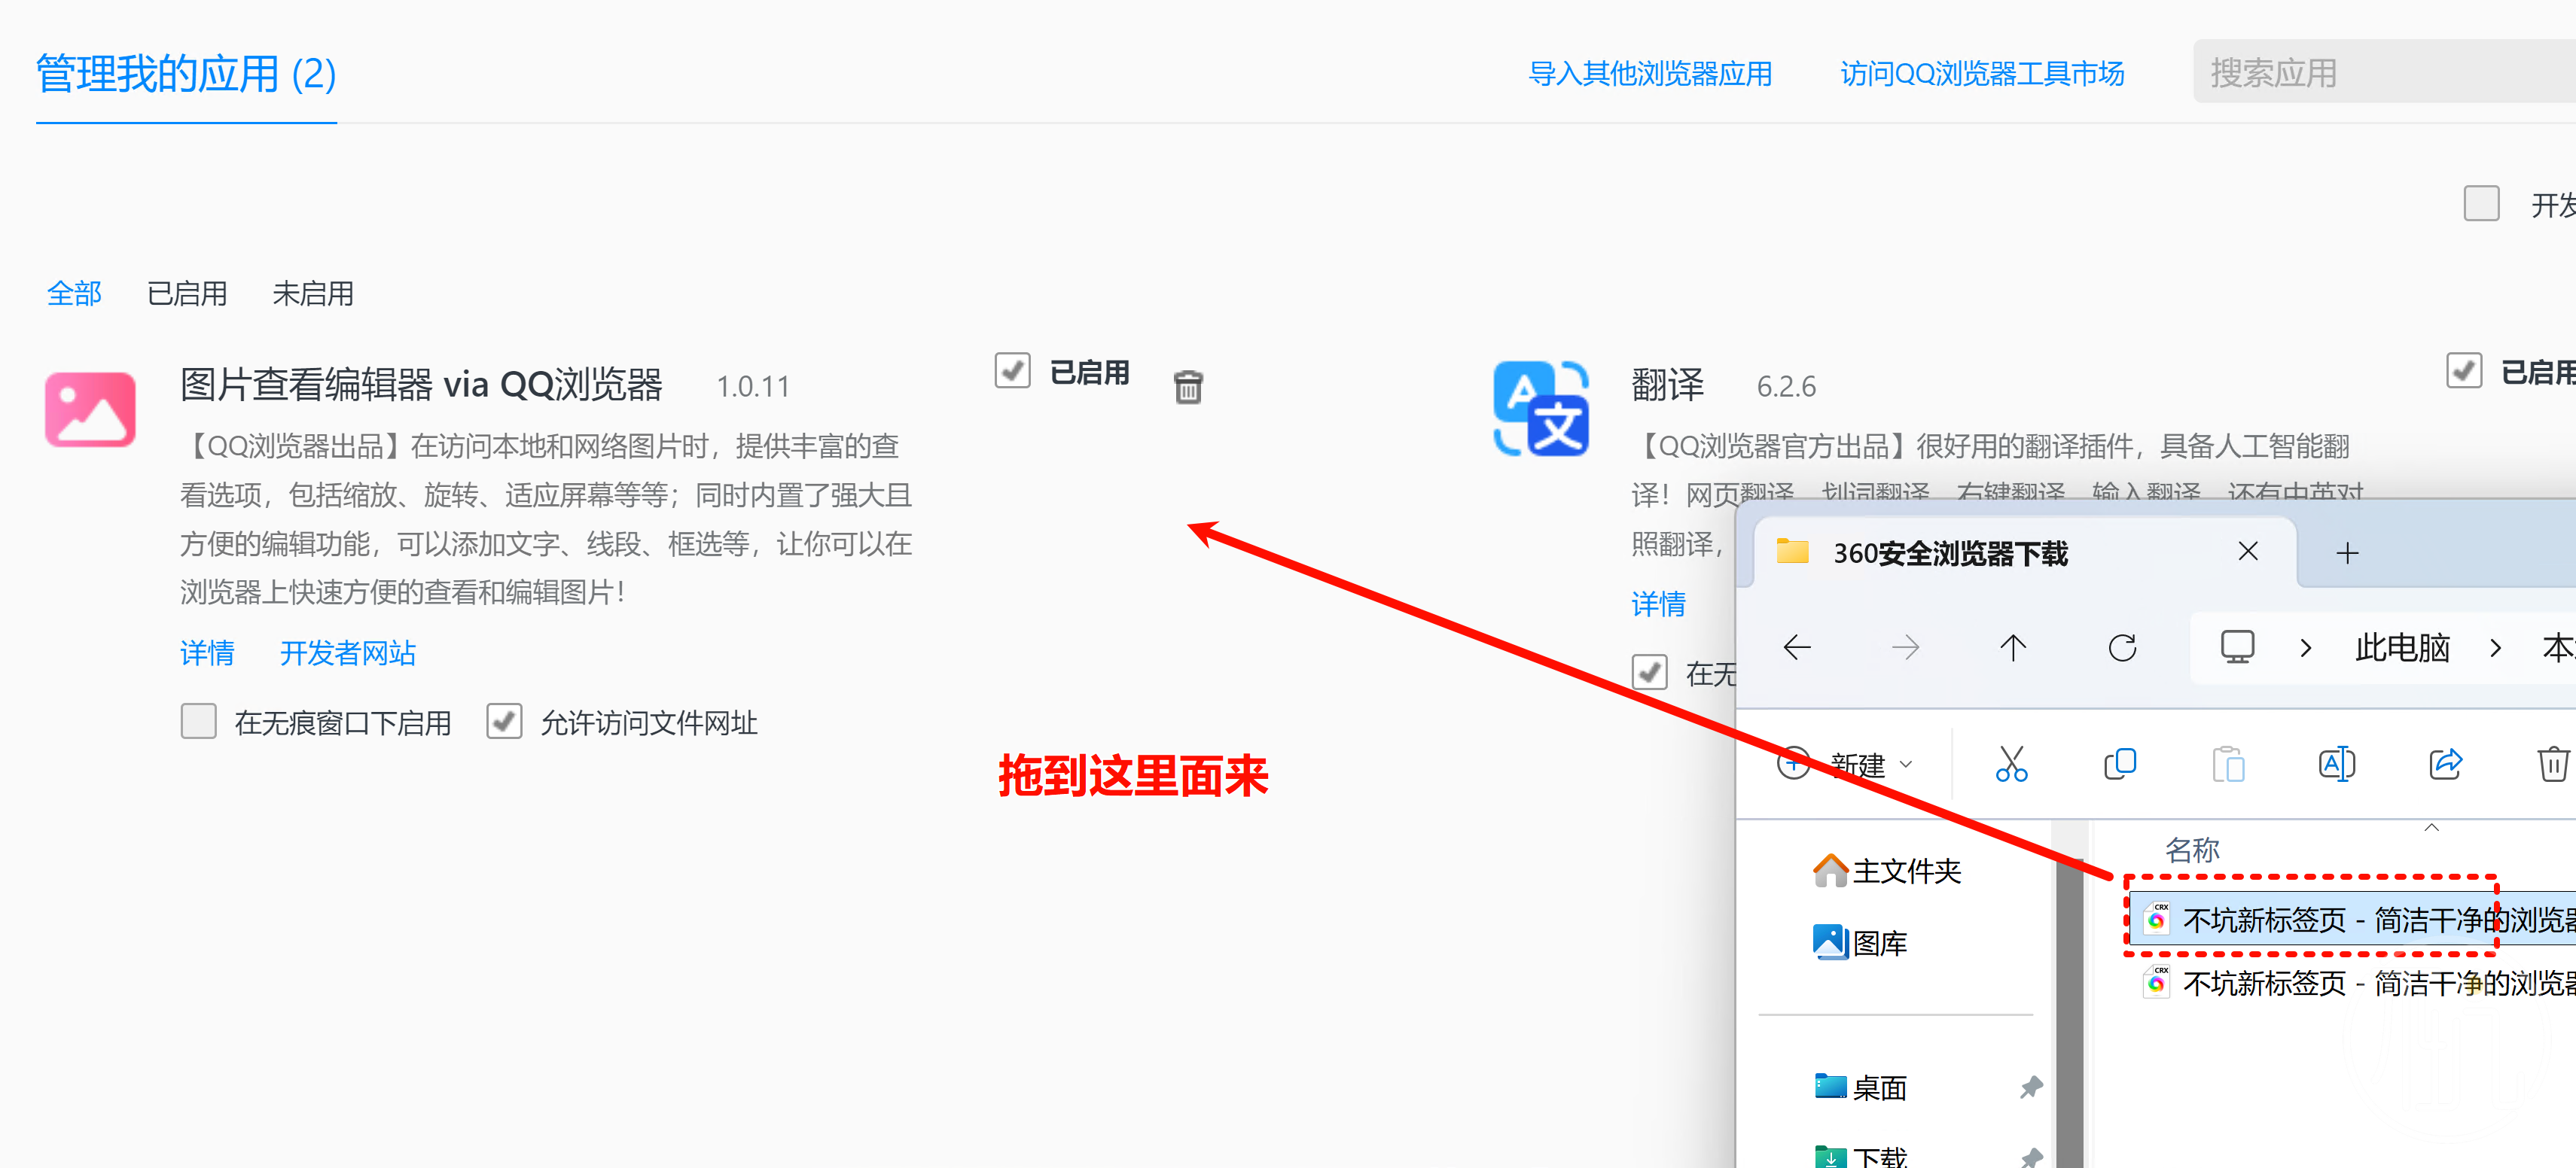Refresh the explorer folder view

point(2122,647)
